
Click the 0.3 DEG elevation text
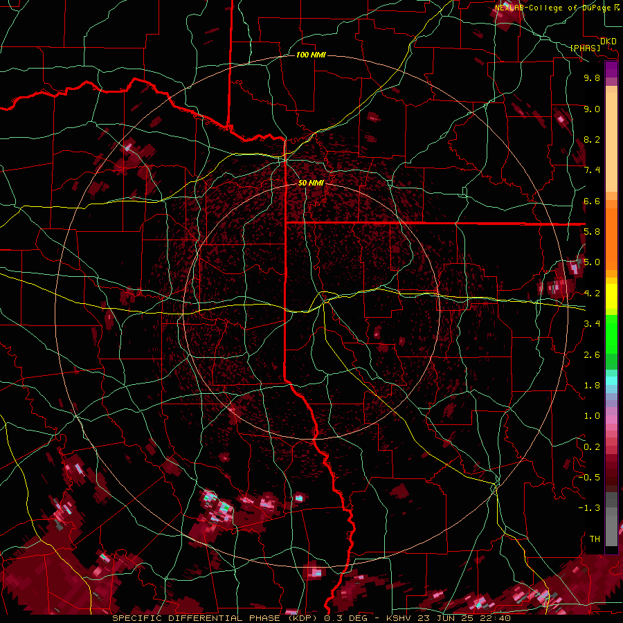point(345,618)
